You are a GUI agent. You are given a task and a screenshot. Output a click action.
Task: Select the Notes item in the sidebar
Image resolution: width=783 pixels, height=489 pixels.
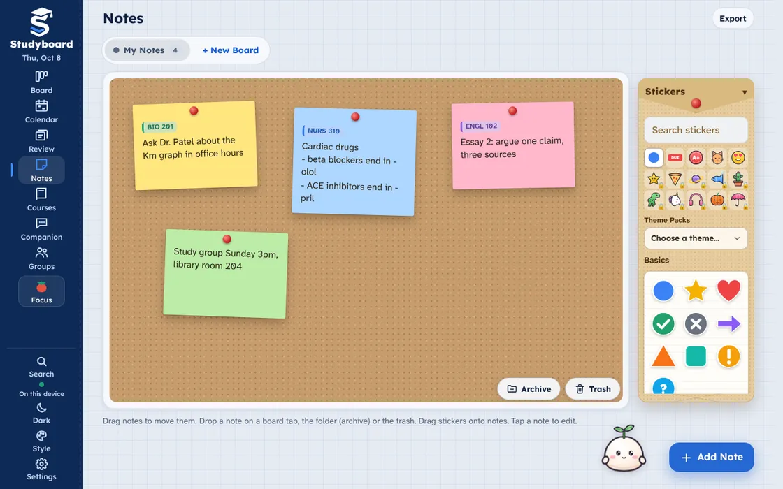coord(41,170)
